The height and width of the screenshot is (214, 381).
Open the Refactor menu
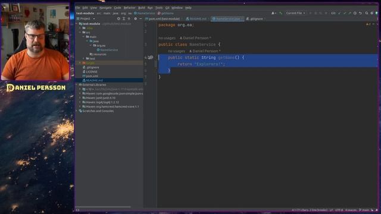[x=130, y=8]
